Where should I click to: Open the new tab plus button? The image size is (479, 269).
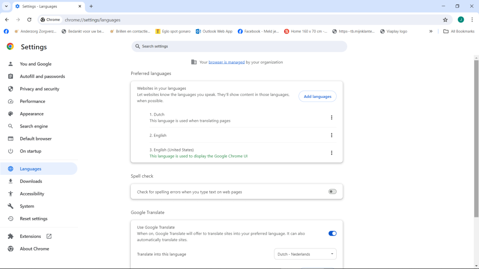91,6
